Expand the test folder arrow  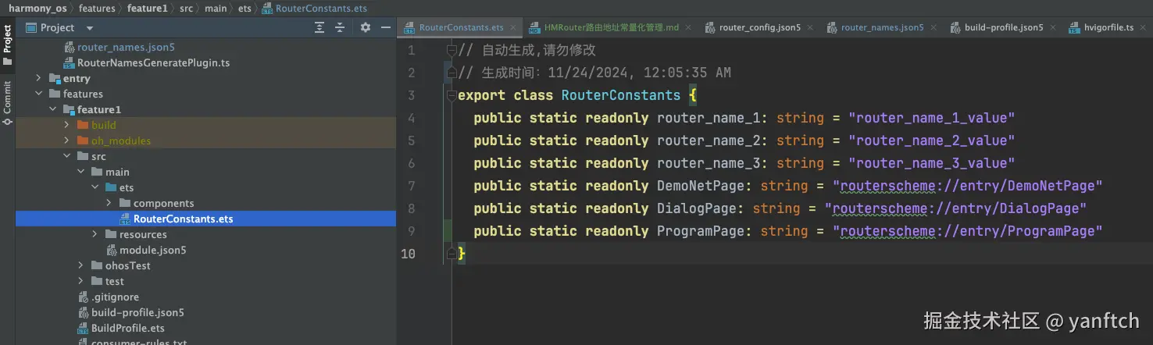(80, 281)
